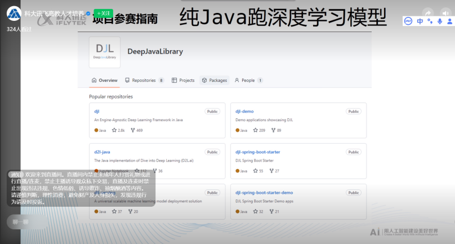
Task: Click the Popular repositories heading
Action: click(111, 96)
